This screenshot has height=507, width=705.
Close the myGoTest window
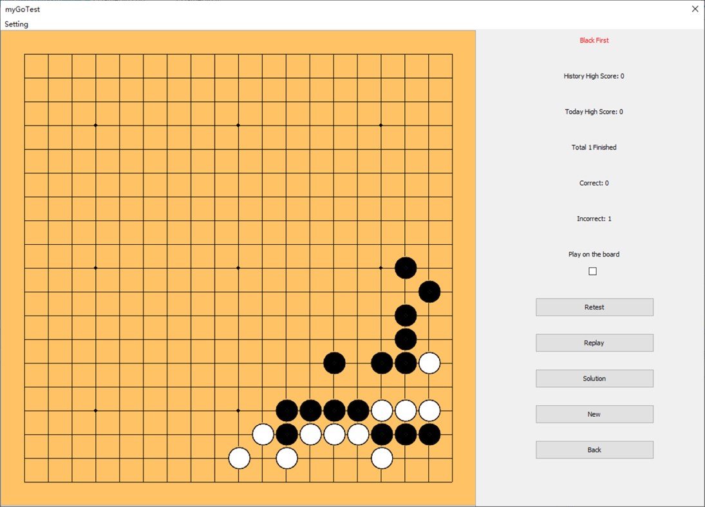tap(694, 9)
